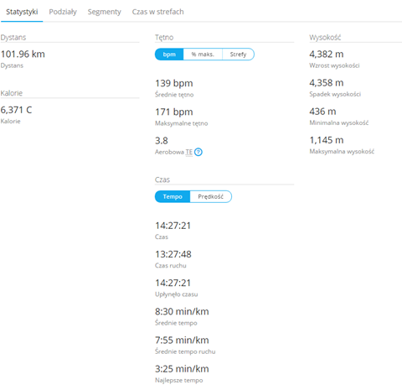Switch to the Podziały tab

[x=63, y=12]
